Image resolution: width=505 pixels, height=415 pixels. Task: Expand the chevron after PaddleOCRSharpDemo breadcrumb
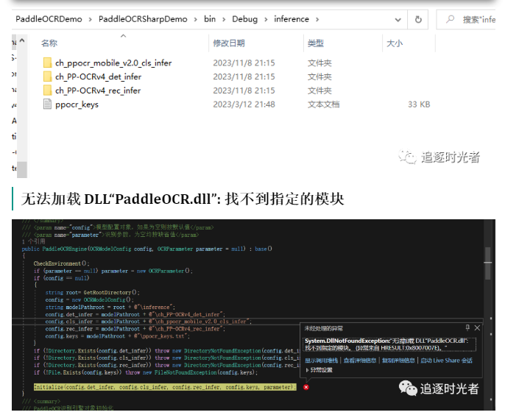(x=196, y=20)
